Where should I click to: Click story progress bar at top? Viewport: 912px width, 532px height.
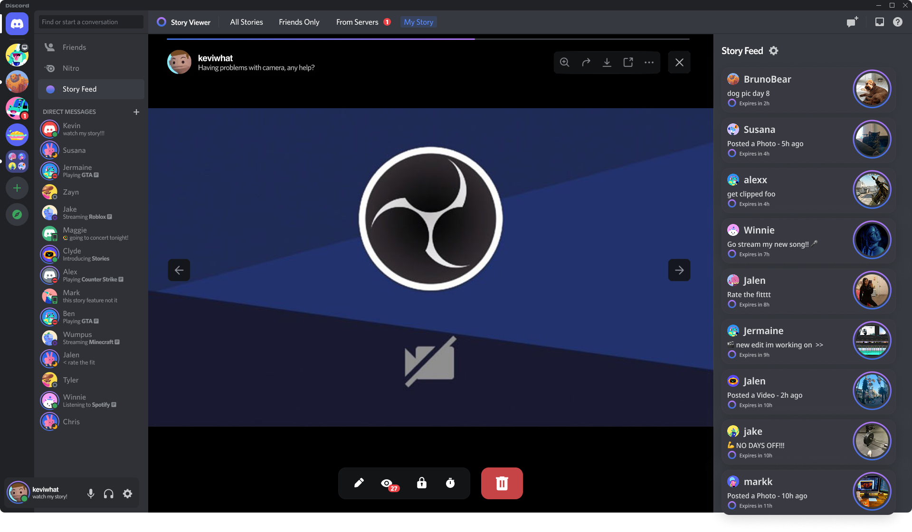(427, 39)
